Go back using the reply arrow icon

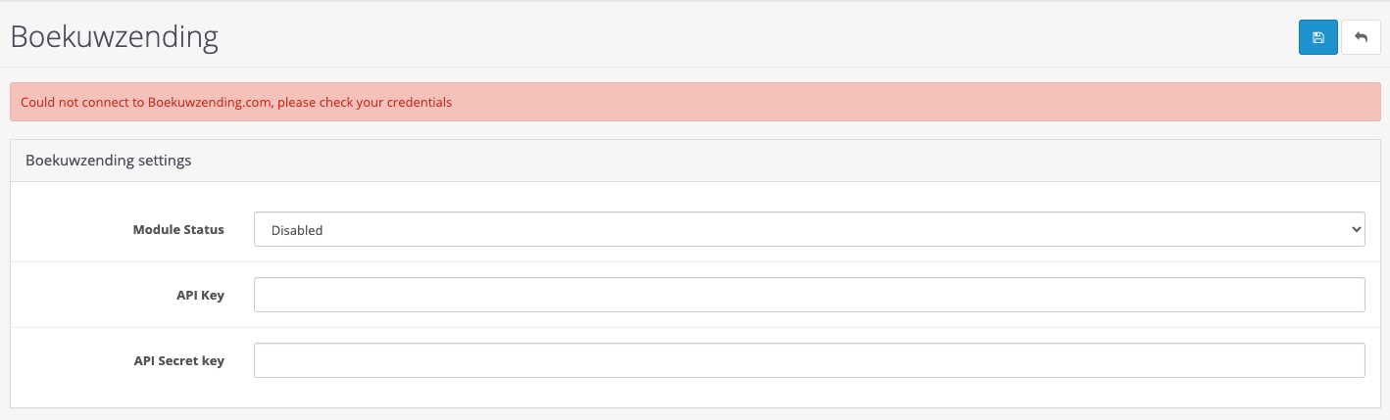tap(1361, 37)
